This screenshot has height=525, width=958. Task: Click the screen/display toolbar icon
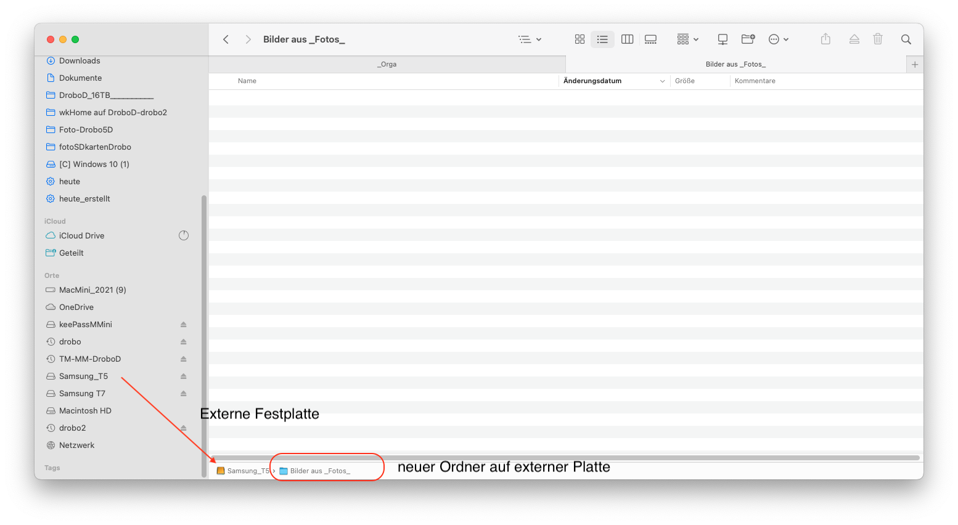click(723, 39)
